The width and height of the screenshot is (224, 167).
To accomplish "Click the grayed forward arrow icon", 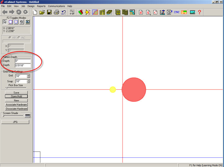I will coord(12,12).
